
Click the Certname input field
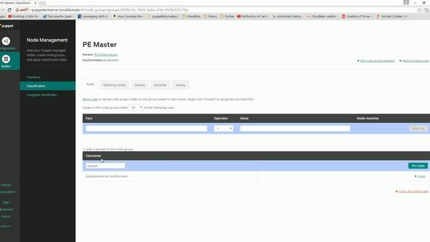(x=105, y=166)
